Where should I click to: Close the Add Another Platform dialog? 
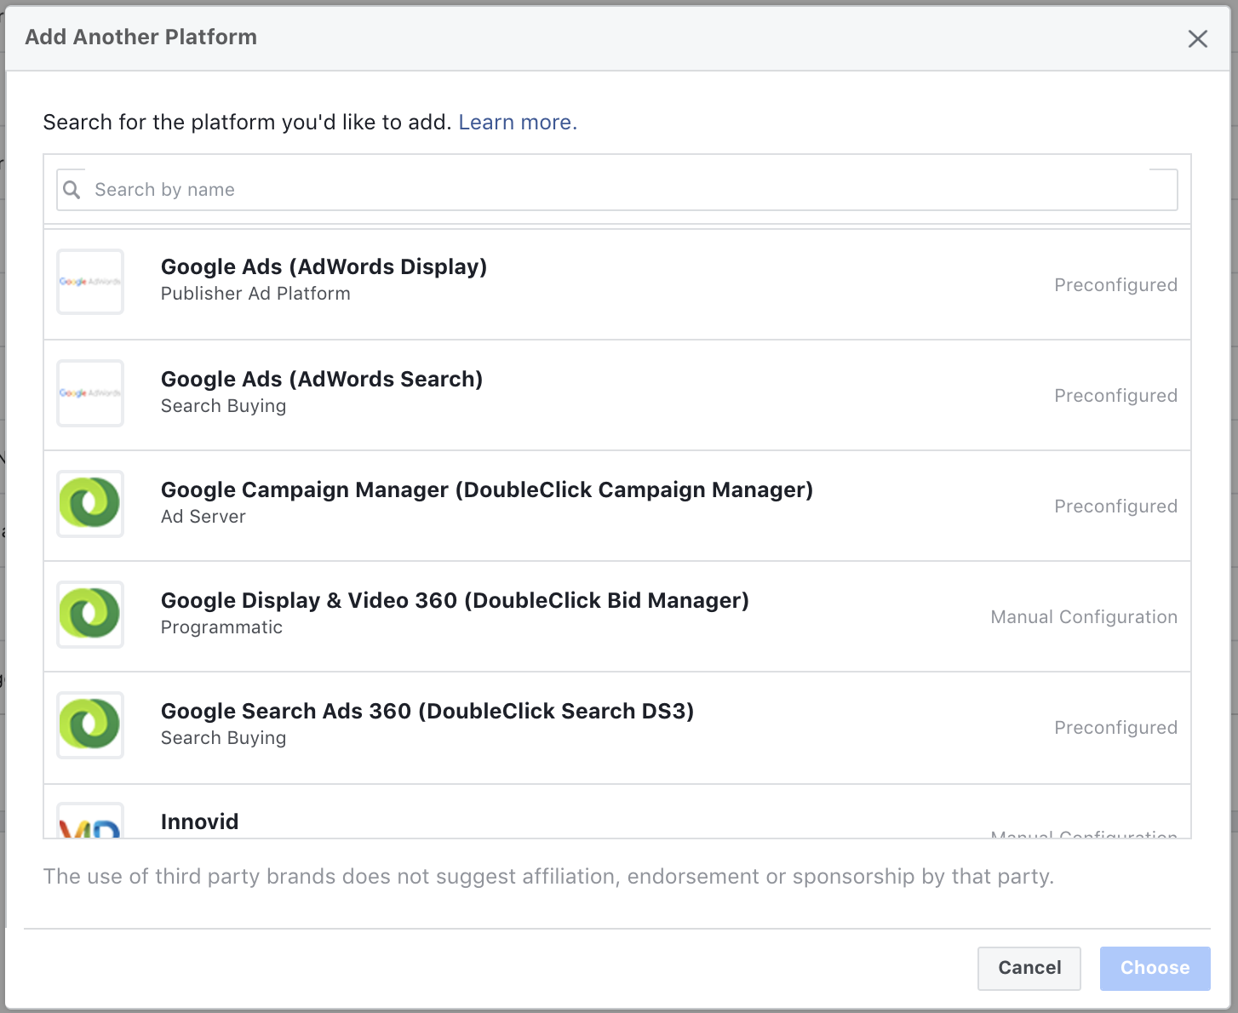tap(1198, 38)
